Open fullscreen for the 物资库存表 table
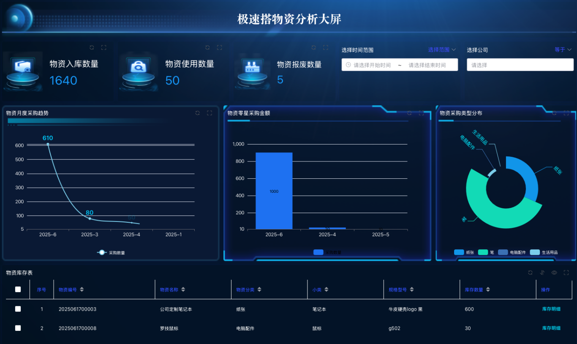Viewport: 577px width, 344px height. click(566, 273)
